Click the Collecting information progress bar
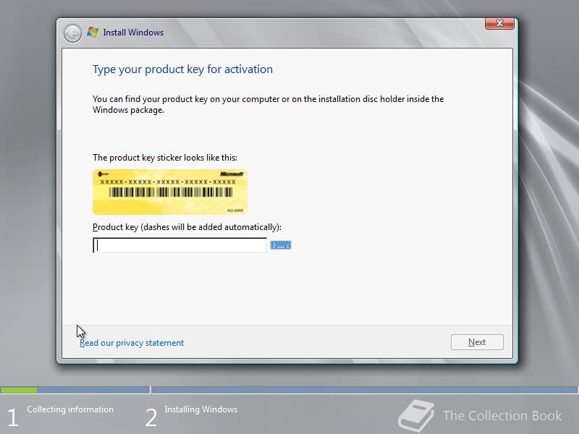The height and width of the screenshot is (434, 579). point(75,390)
